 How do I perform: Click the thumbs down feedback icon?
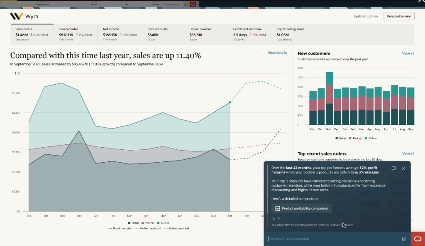(x=278, y=218)
